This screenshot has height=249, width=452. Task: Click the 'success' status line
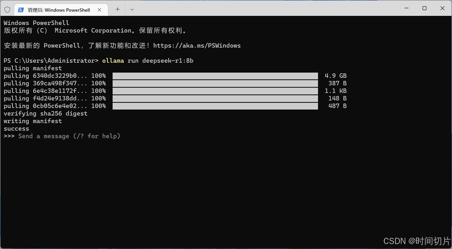click(16, 129)
